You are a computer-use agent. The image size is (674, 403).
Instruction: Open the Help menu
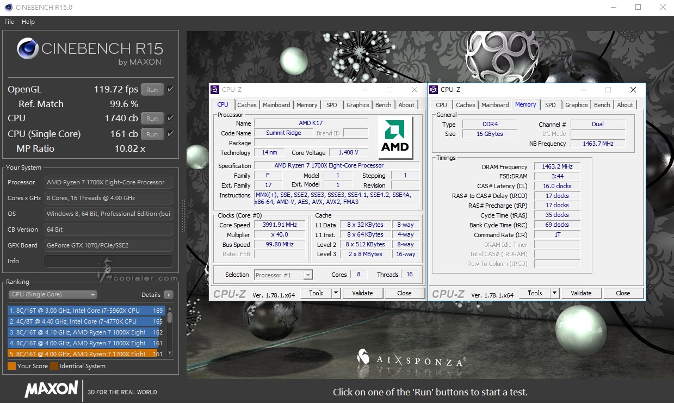pyautogui.click(x=28, y=22)
